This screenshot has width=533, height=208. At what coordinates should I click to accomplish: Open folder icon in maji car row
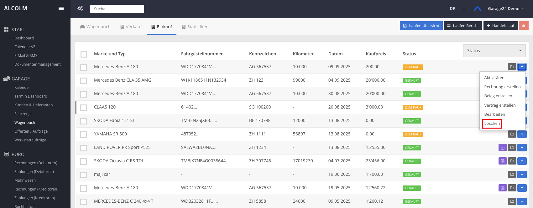pyautogui.click(x=512, y=175)
